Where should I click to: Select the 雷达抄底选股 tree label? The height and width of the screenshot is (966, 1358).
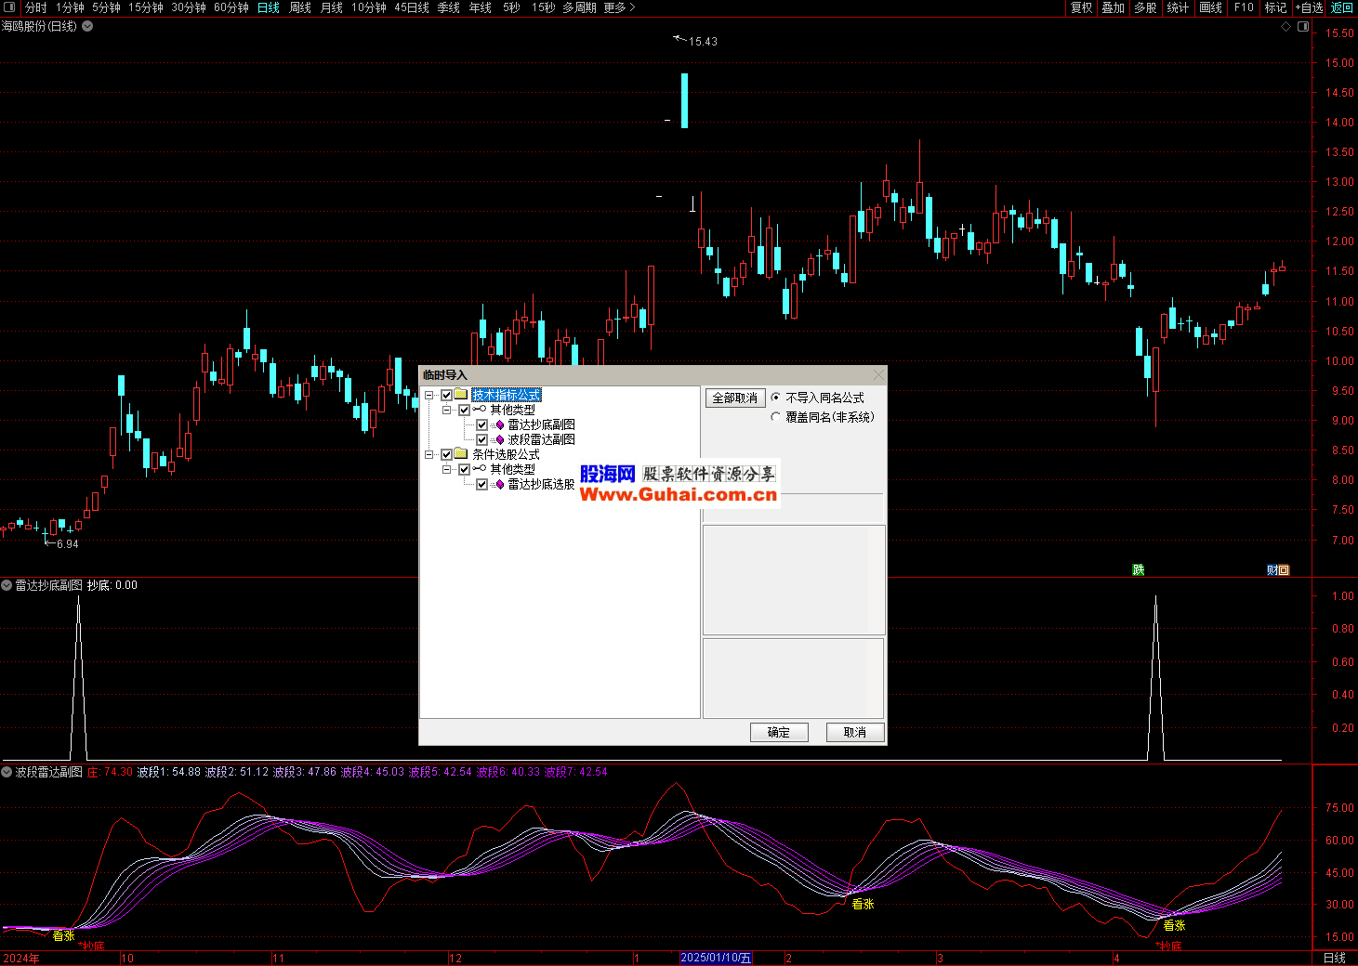coord(541,484)
